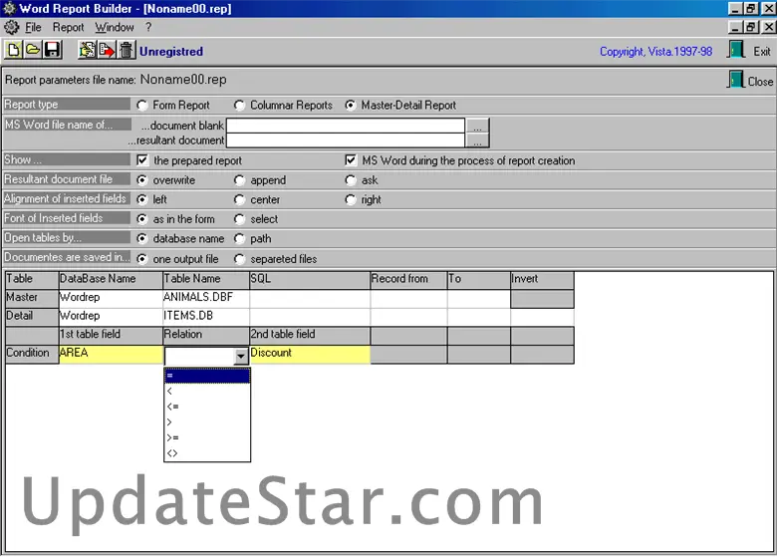This screenshot has width=777, height=557.
Task: Select < relation from dropdown list
Action: click(207, 391)
